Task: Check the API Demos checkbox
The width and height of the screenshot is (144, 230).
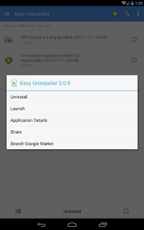Action: click(x=134, y=39)
